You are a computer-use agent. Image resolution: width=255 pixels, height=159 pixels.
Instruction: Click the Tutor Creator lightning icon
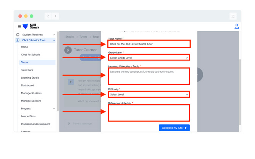click(x=68, y=50)
